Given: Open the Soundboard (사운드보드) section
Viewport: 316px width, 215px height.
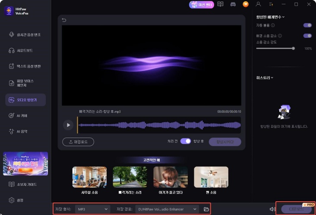Looking at the screenshot, I should tap(25, 50).
